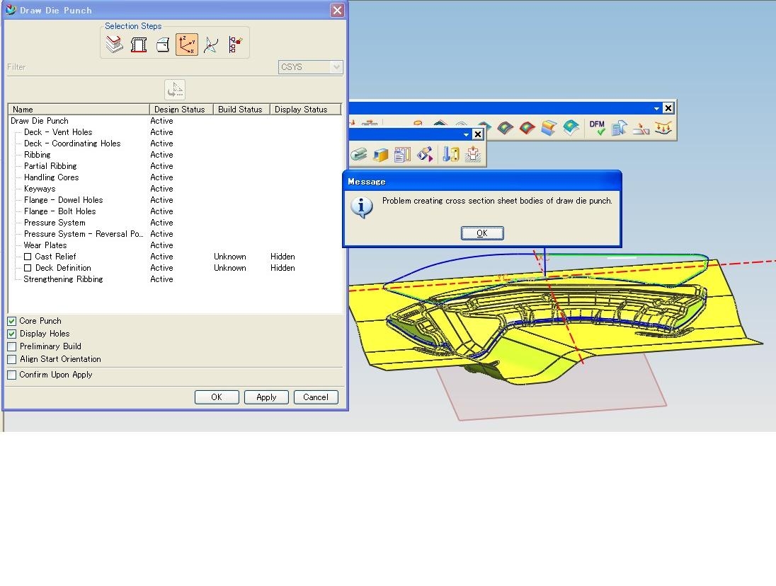
Task: Select the solid block selection step icon
Action: 163,45
